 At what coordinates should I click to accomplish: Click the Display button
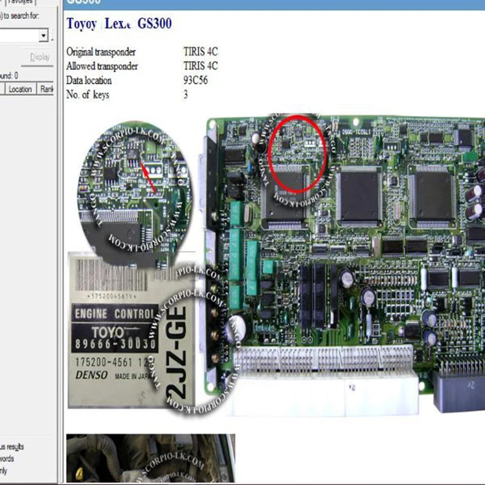point(38,58)
